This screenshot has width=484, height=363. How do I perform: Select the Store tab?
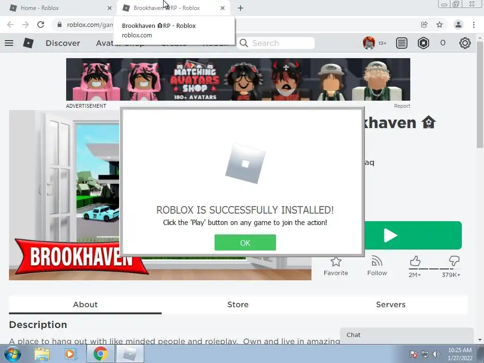(238, 304)
